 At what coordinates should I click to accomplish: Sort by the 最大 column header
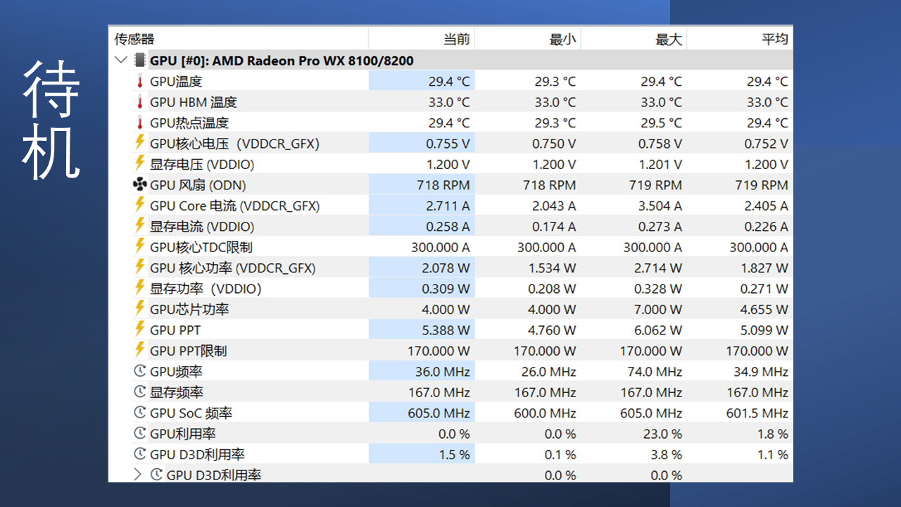[x=634, y=39]
